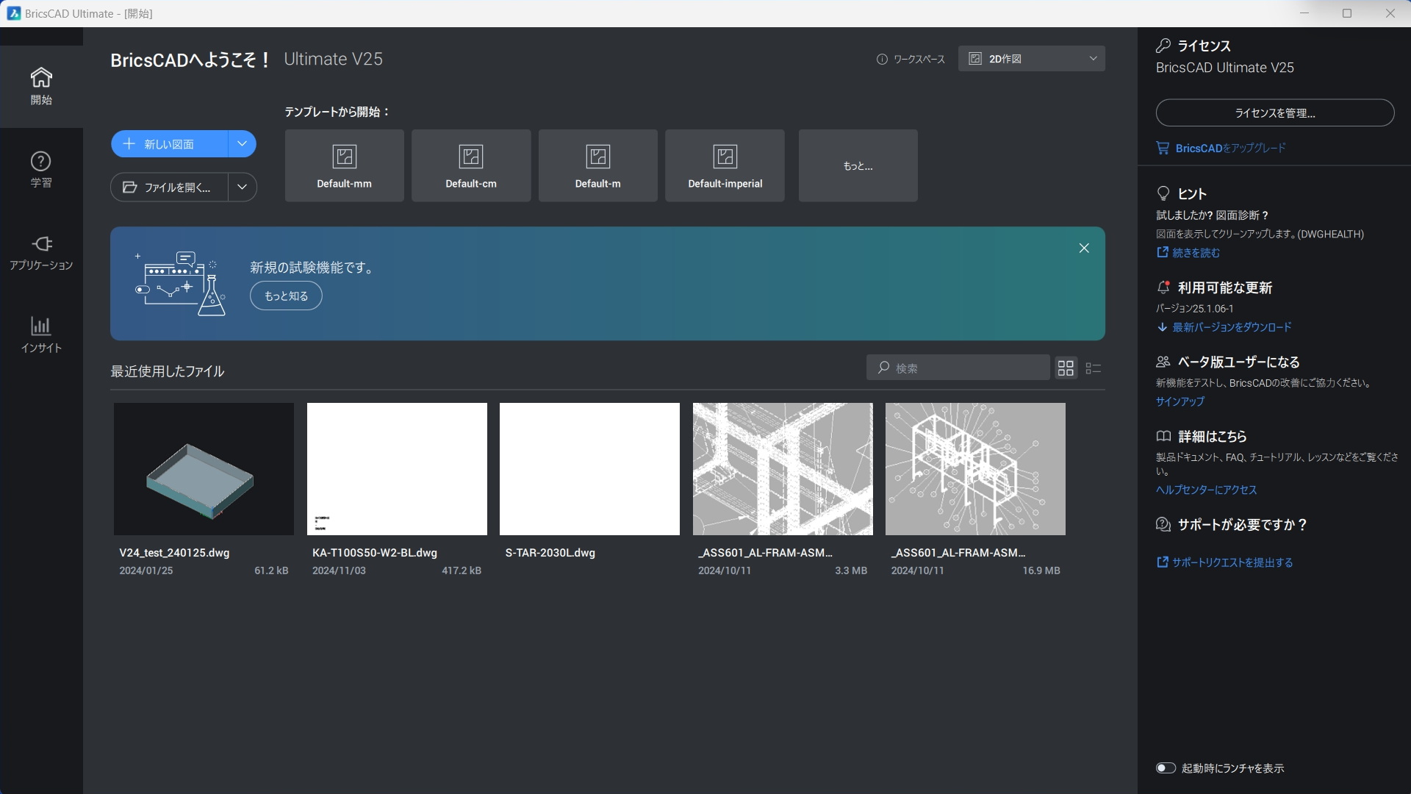
Task: Open the アプリケーション tab in sidebar
Action: pyautogui.click(x=41, y=253)
